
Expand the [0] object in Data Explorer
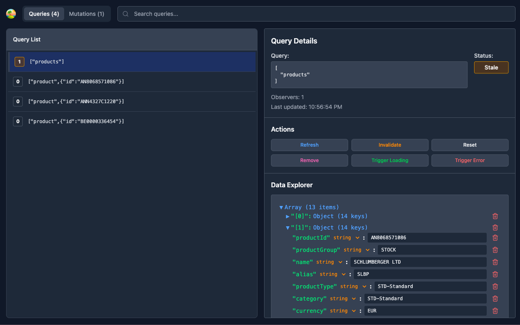pos(288,216)
